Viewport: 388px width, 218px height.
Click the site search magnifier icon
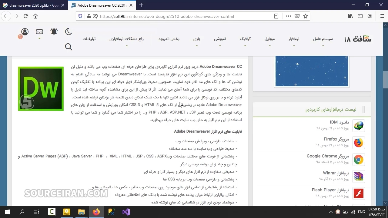(69, 47)
